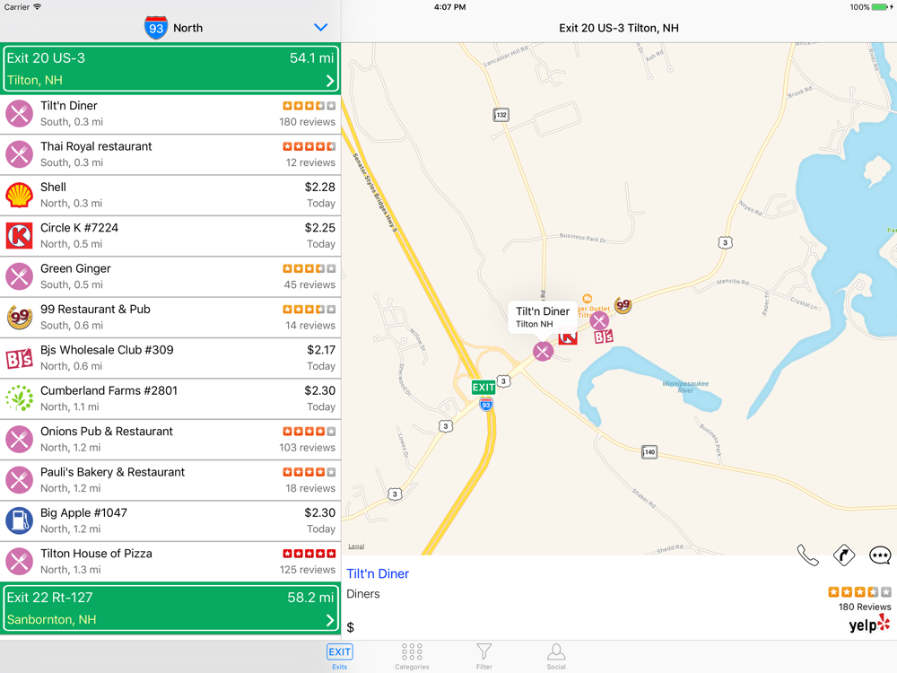Open the Filter tab
Viewport: 897px width, 673px height.
point(484,657)
